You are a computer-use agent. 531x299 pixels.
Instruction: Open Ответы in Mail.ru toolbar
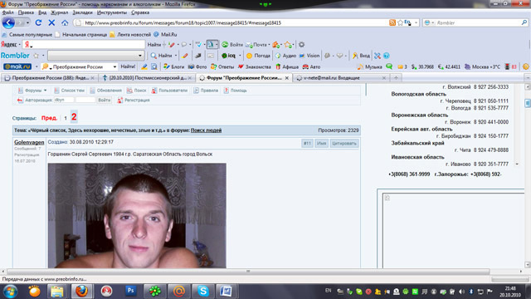pyautogui.click(x=222, y=66)
